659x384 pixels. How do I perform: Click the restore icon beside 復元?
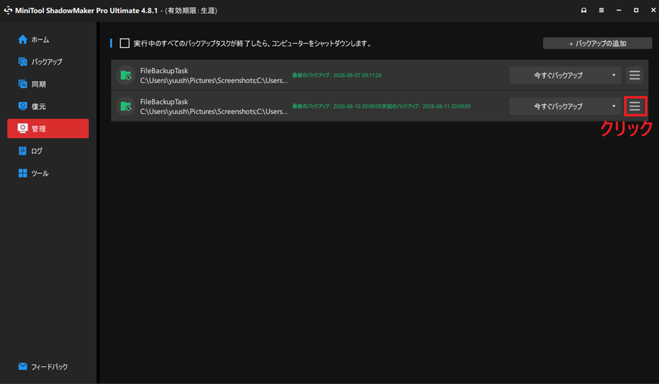pyautogui.click(x=22, y=106)
